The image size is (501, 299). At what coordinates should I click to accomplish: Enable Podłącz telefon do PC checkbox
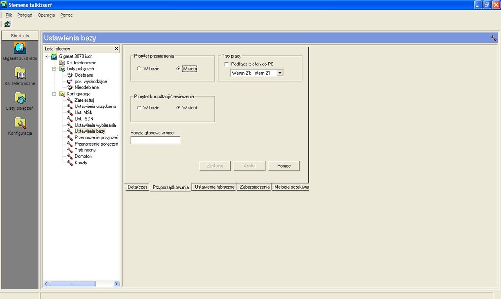pyautogui.click(x=227, y=64)
